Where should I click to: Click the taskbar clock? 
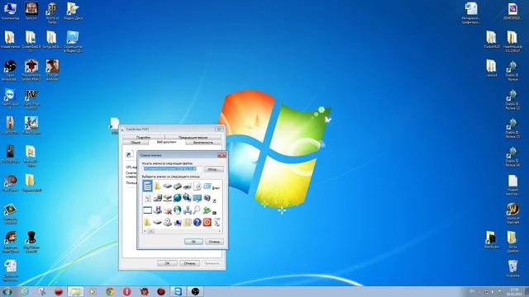point(514,291)
